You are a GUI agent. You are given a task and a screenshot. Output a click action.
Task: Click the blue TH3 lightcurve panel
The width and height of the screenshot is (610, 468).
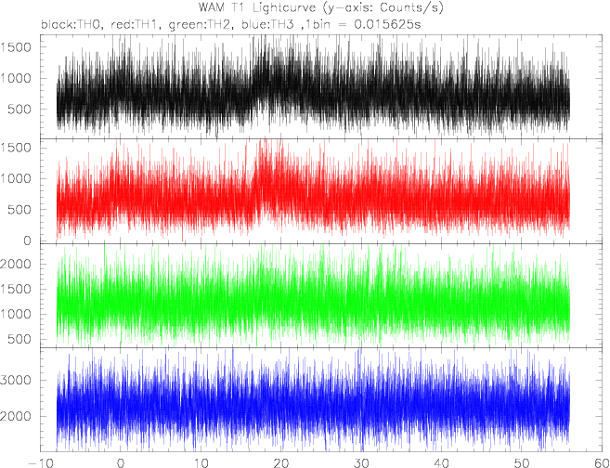pos(321,399)
